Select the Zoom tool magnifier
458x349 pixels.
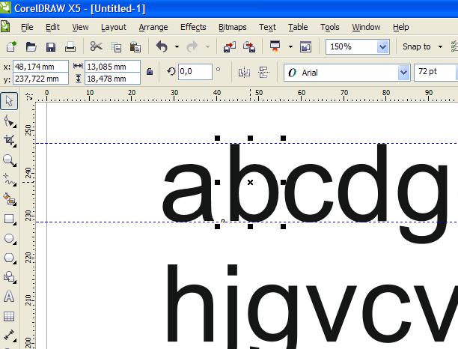click(9, 160)
